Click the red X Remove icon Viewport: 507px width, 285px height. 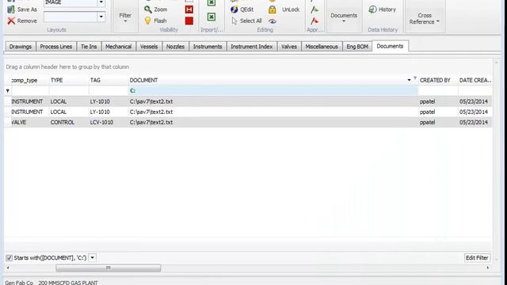(11, 21)
